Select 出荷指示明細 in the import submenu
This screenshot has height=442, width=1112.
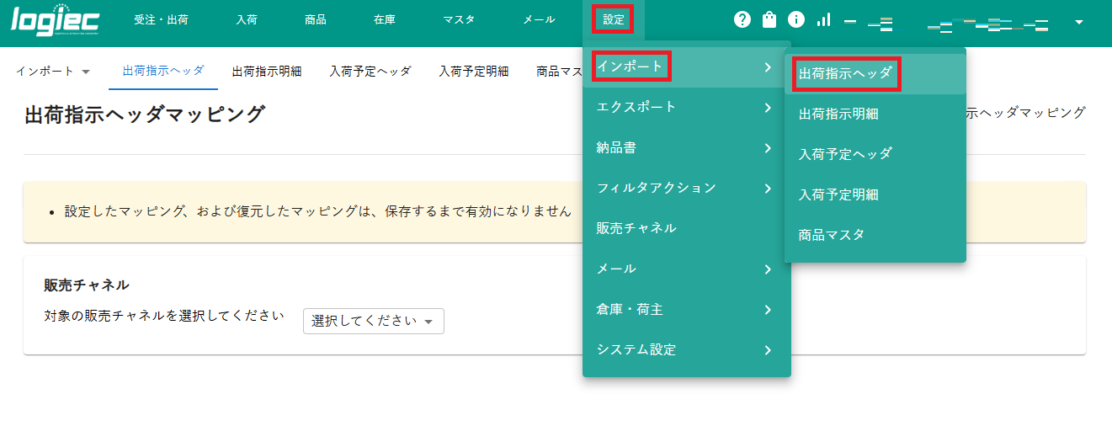[x=875, y=114]
